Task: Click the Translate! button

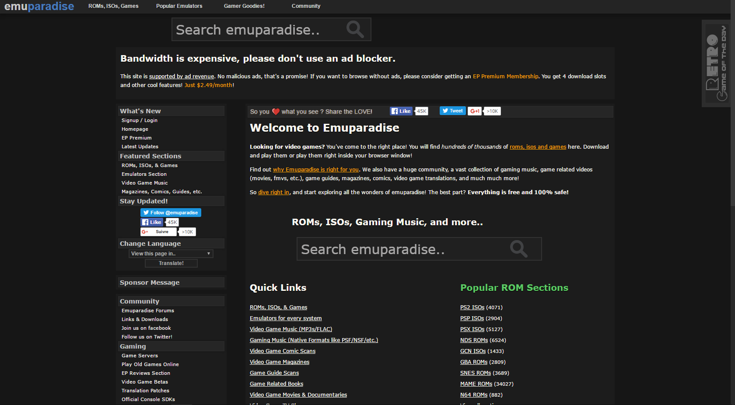Action: [171, 263]
